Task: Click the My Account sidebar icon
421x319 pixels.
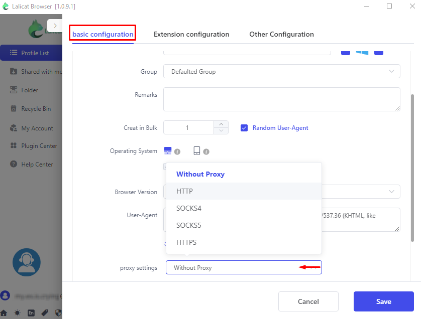Action: pyautogui.click(x=14, y=128)
